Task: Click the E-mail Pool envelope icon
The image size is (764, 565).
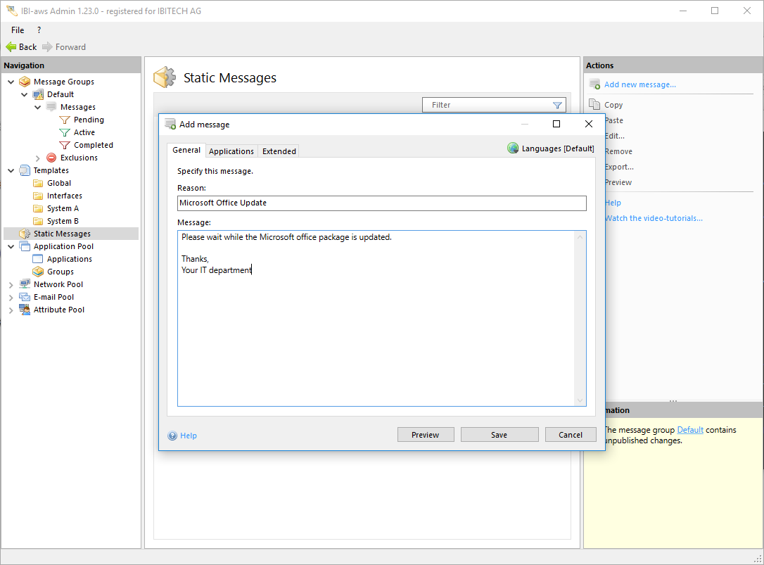Action: (x=25, y=298)
